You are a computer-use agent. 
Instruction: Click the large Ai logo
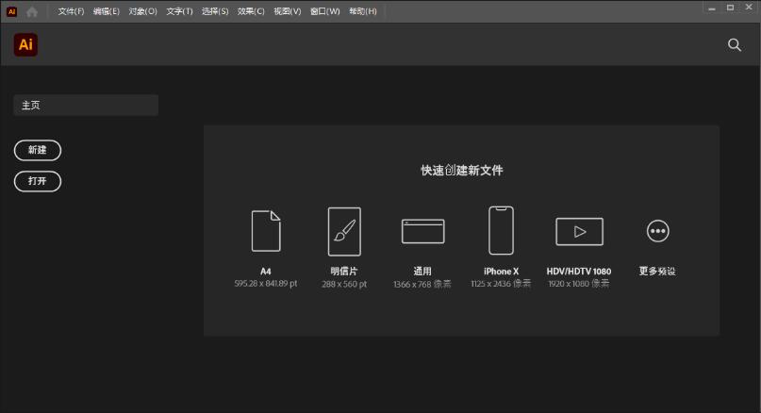25,44
